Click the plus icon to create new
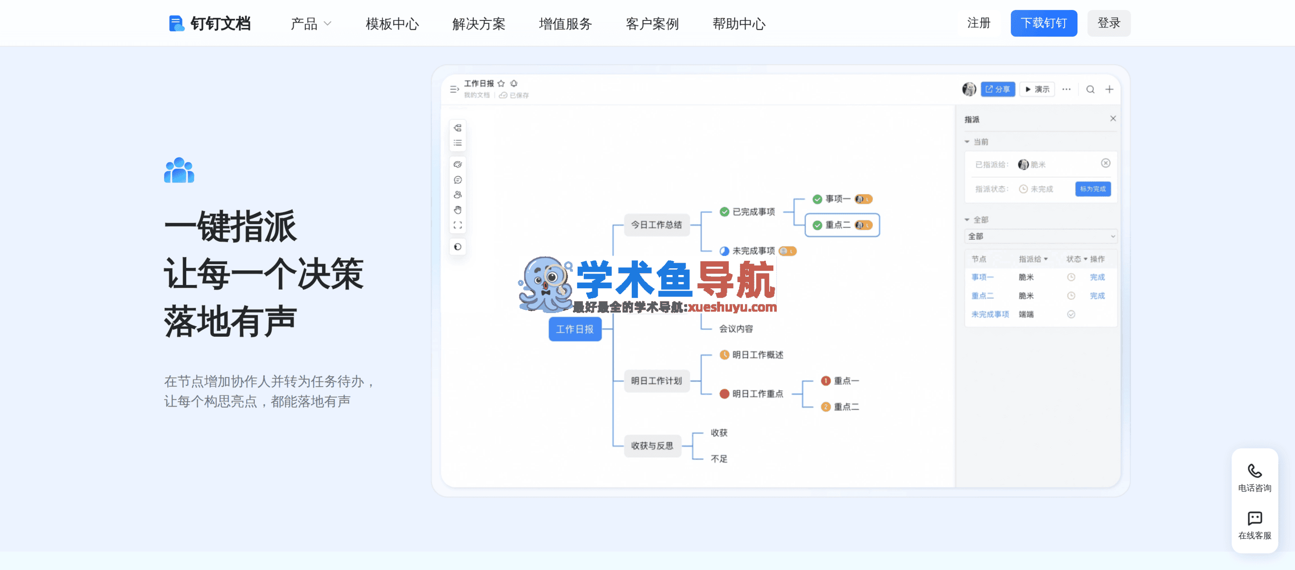Screen dimensions: 1295x570 (x=1110, y=89)
